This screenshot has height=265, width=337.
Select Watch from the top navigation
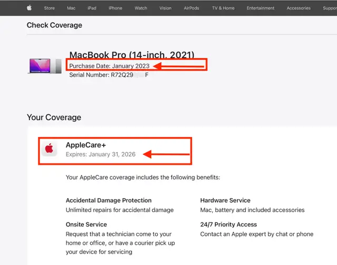click(x=141, y=8)
